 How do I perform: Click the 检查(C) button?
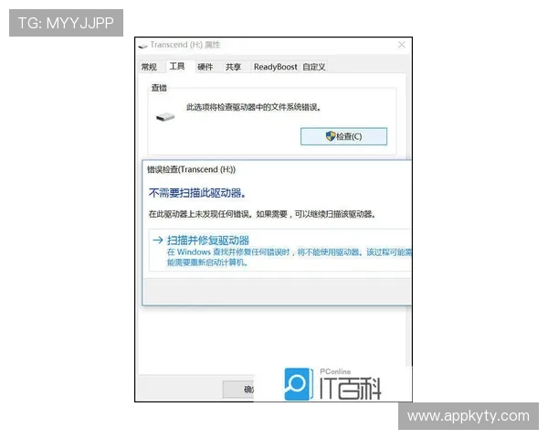click(344, 136)
